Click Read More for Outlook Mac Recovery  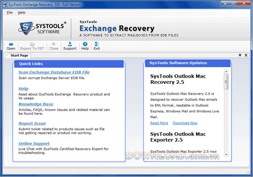[159, 123]
